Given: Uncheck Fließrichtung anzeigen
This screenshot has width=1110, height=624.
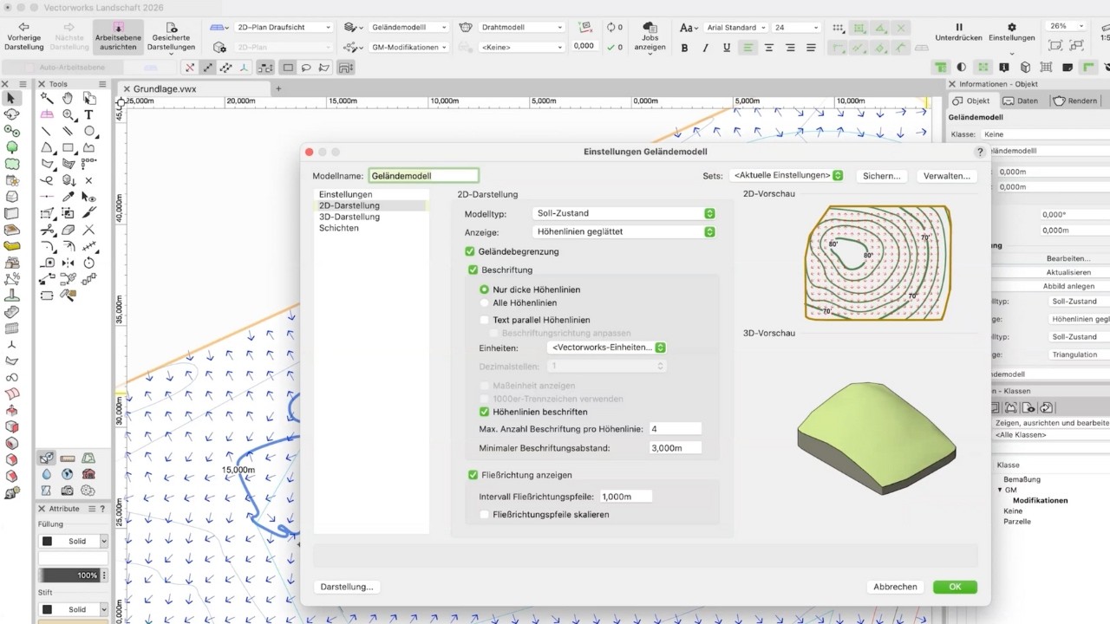Looking at the screenshot, I should tap(473, 475).
